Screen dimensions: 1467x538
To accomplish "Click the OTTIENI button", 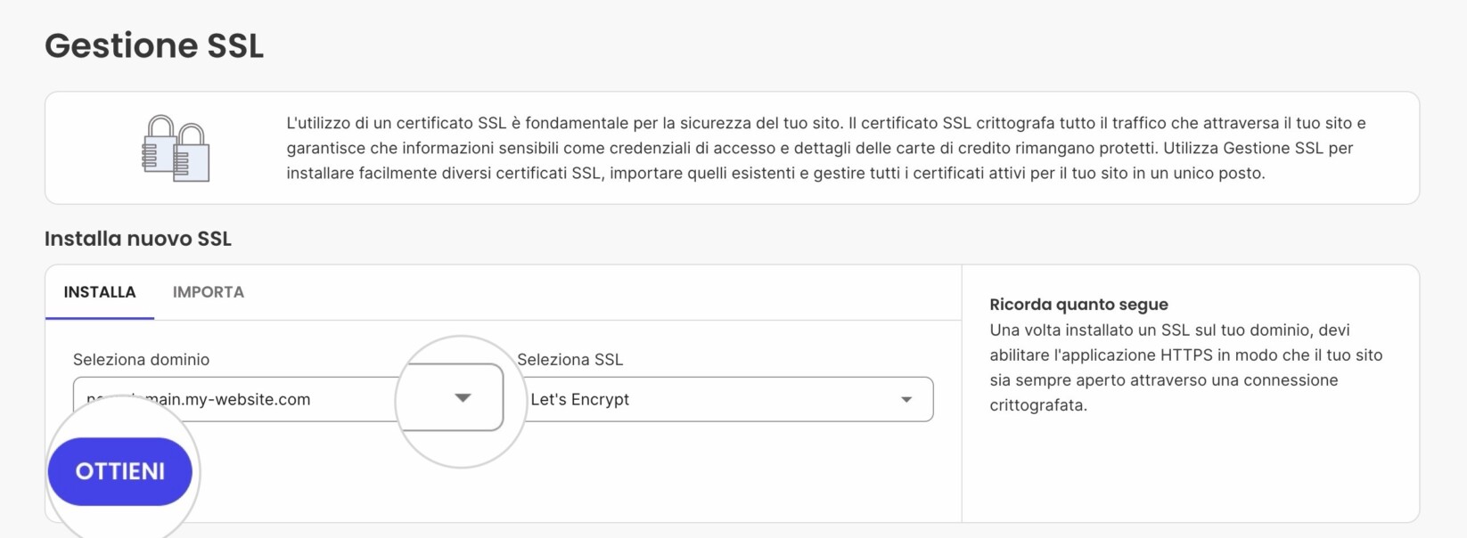I will pos(120,471).
